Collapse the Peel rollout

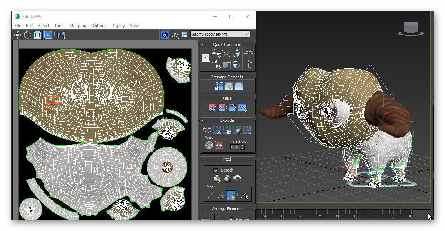[x=203, y=159]
